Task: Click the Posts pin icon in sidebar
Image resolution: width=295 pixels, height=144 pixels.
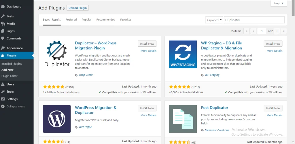Action: (x=3, y=16)
